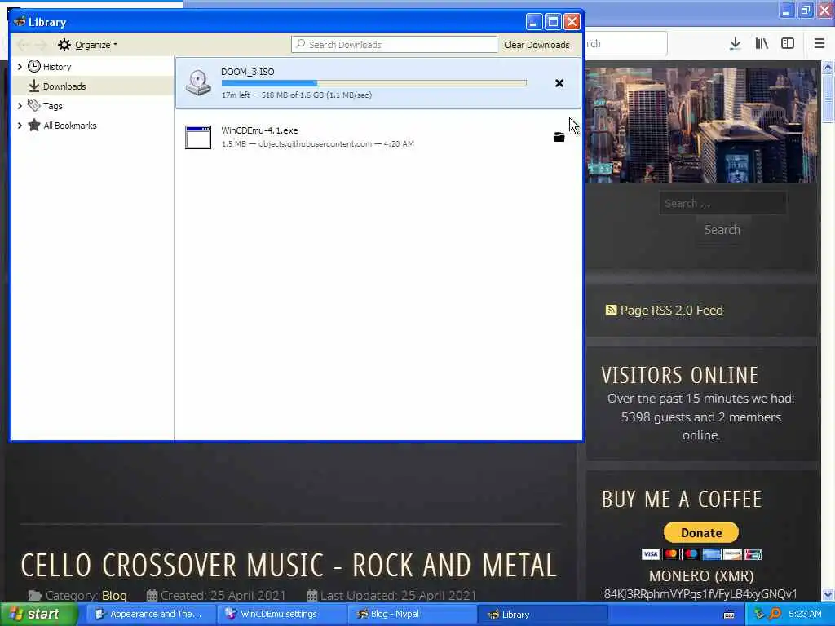The image size is (835, 626).
Task: Expand the All Bookmarks tree node
Action: [x=20, y=126]
